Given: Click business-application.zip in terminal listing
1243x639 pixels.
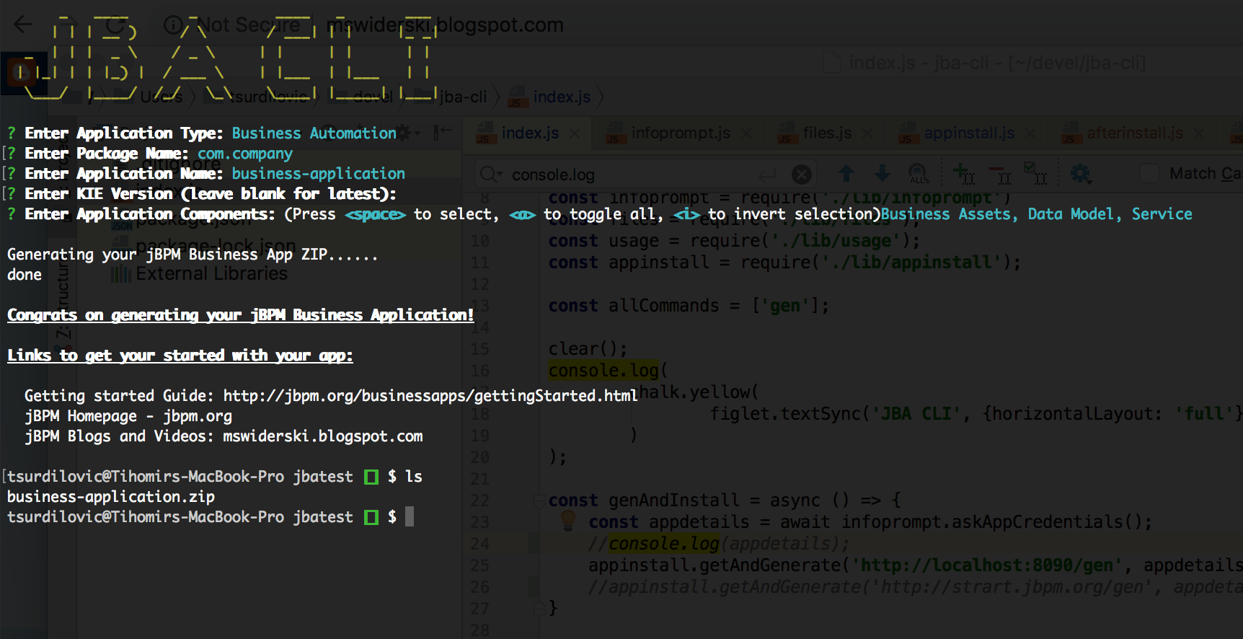Looking at the screenshot, I should point(111,497).
